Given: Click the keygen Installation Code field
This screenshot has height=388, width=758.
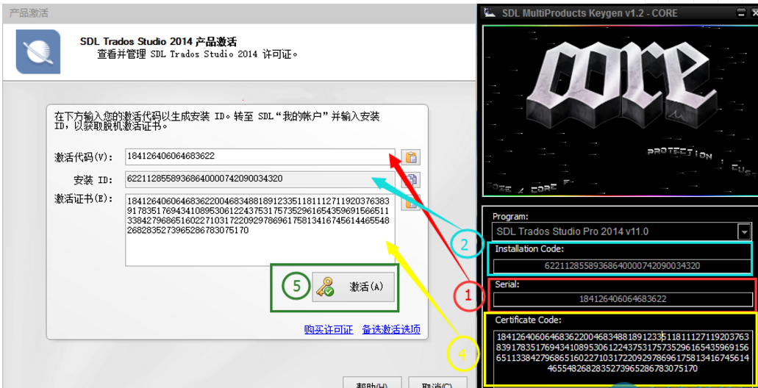Looking at the screenshot, I should pyautogui.click(x=622, y=266).
